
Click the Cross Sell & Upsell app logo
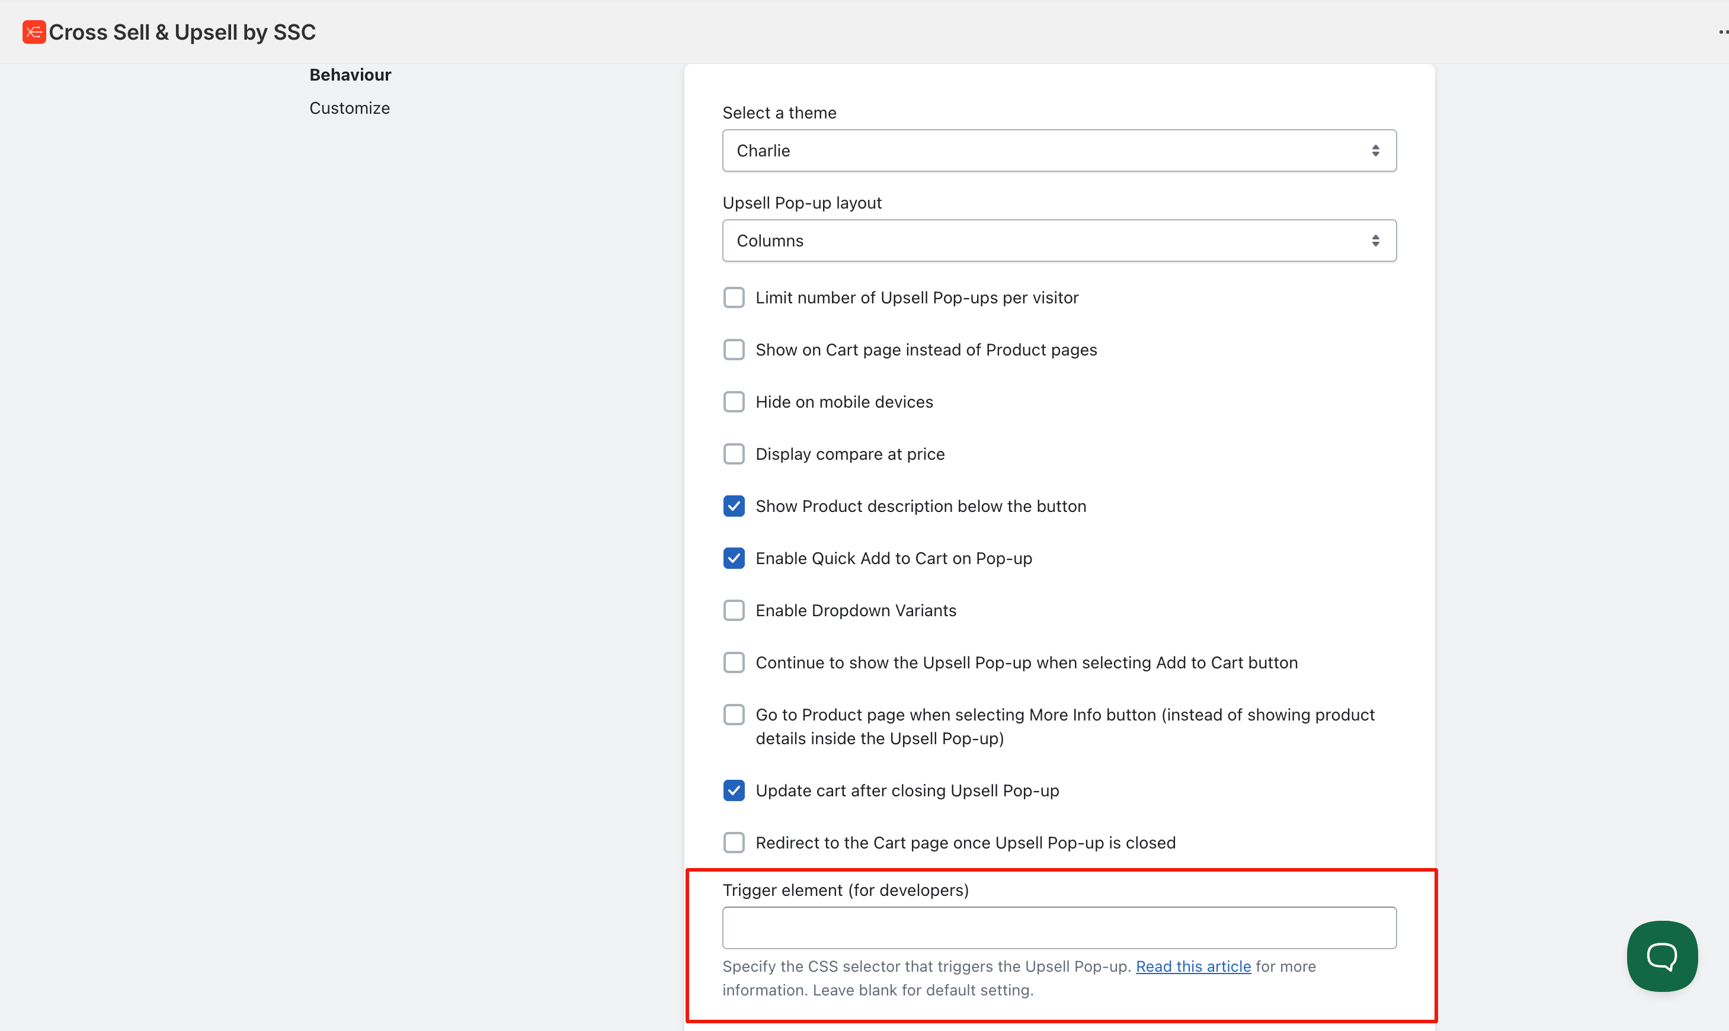click(33, 32)
